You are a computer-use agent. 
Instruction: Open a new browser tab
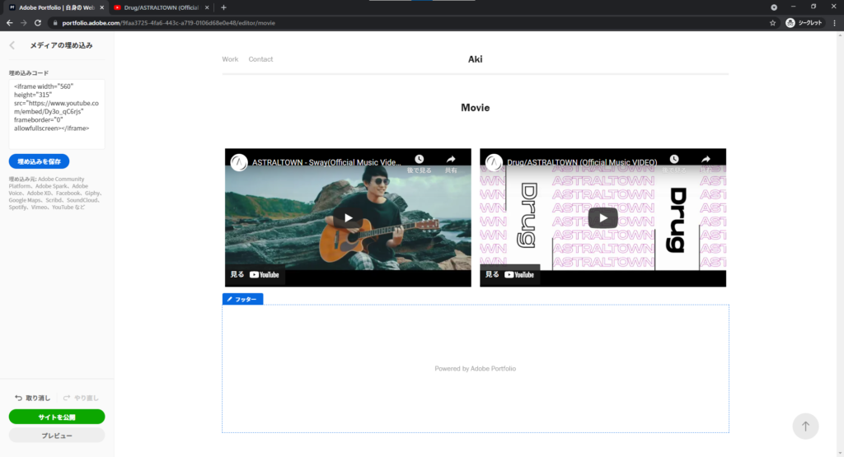(x=223, y=7)
